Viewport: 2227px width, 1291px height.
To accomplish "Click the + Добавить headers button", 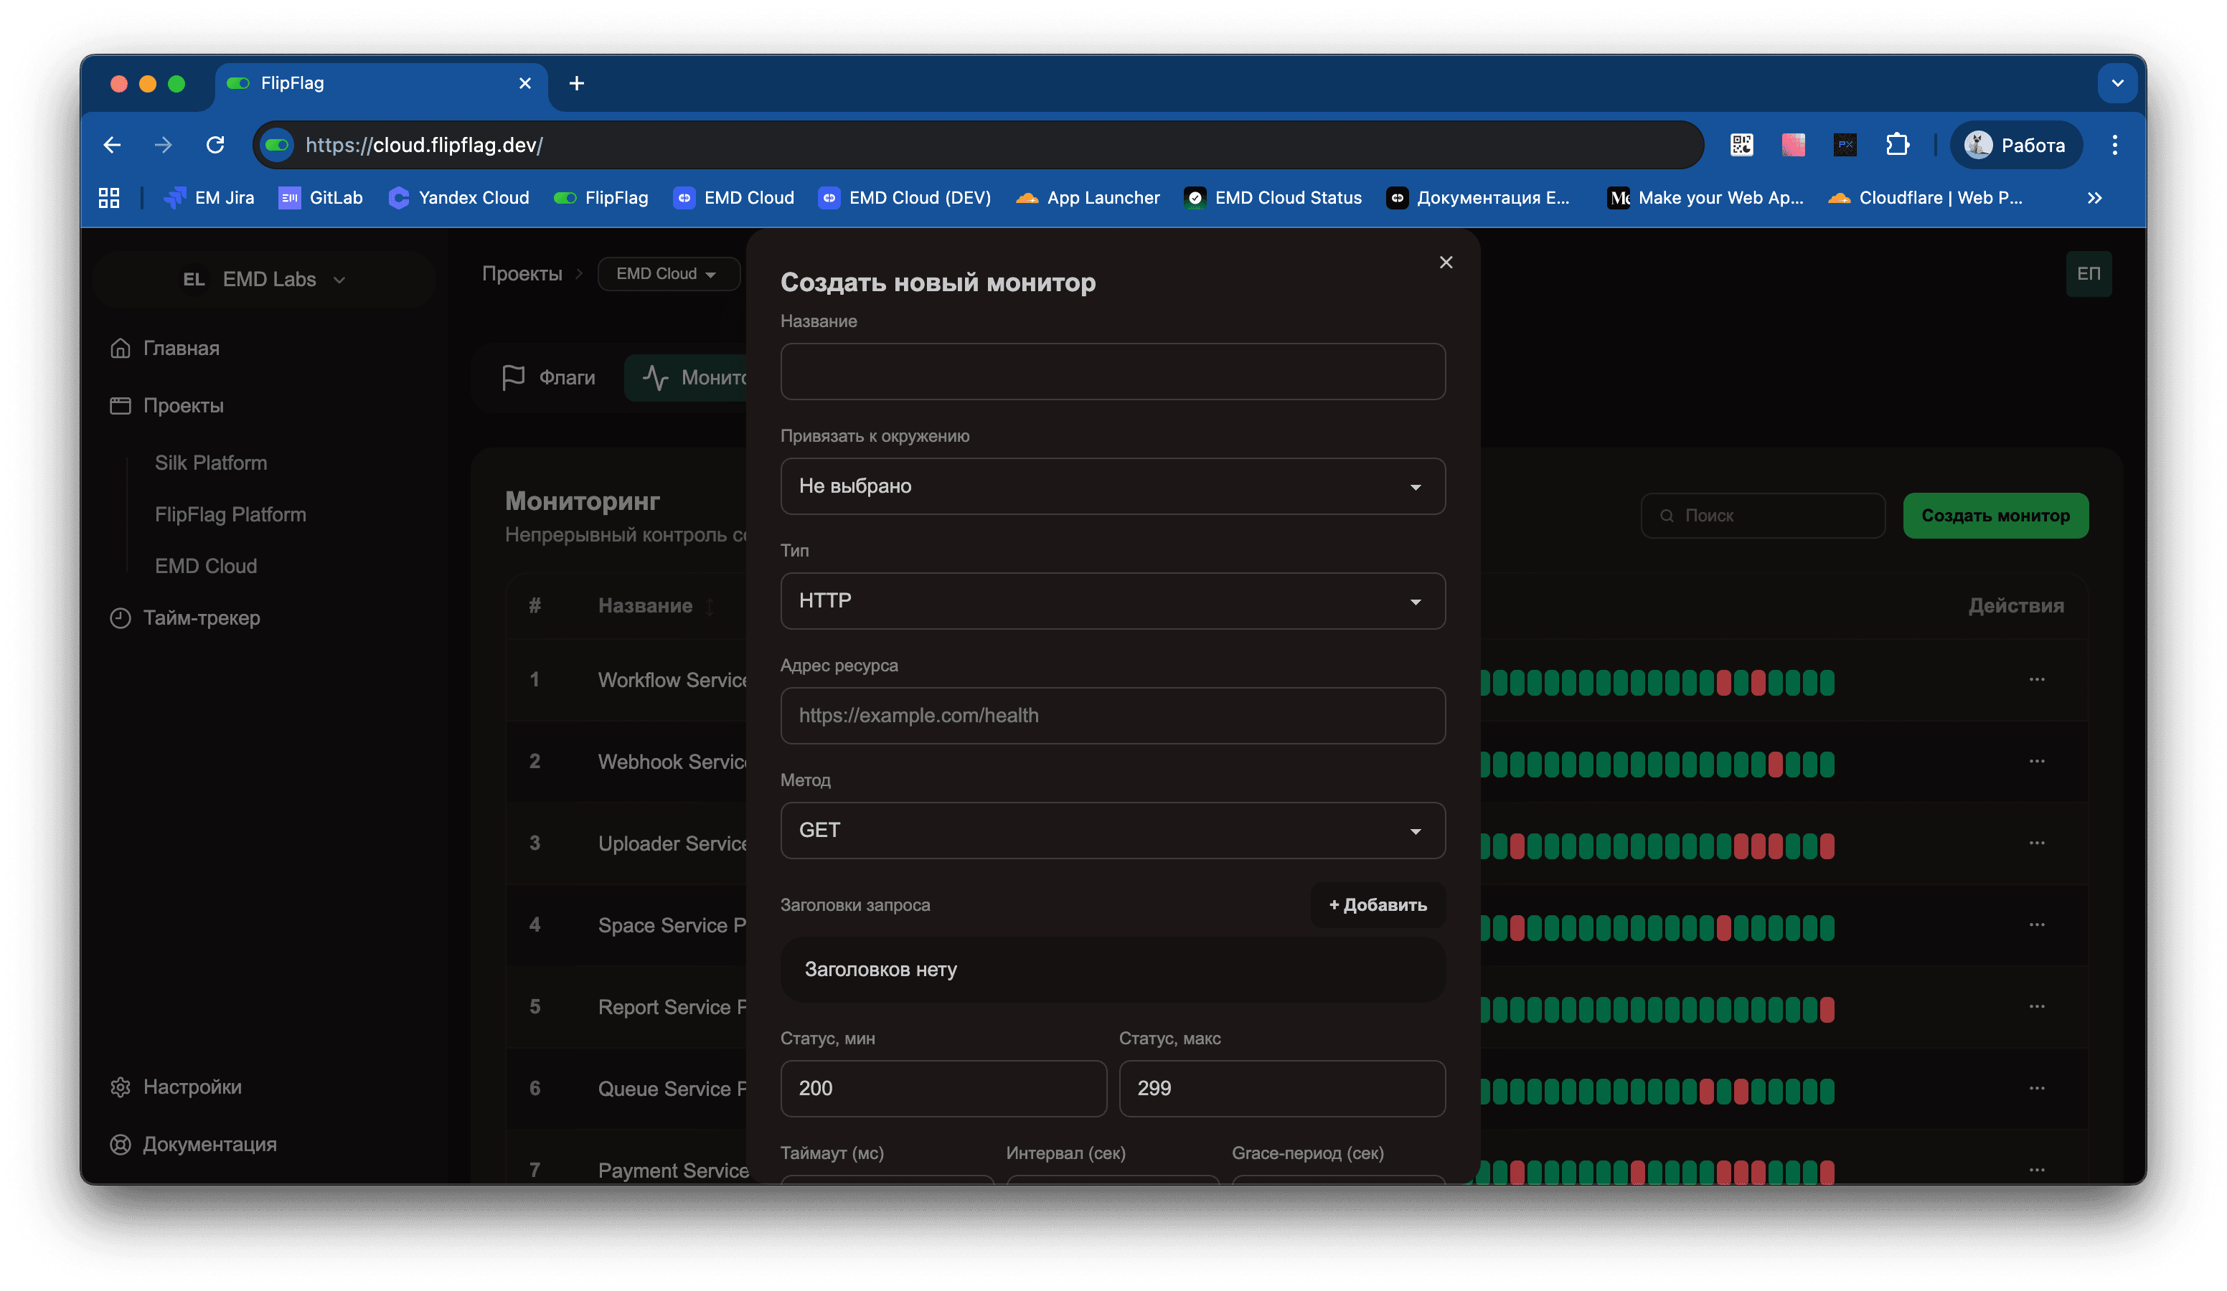I will coord(1377,905).
